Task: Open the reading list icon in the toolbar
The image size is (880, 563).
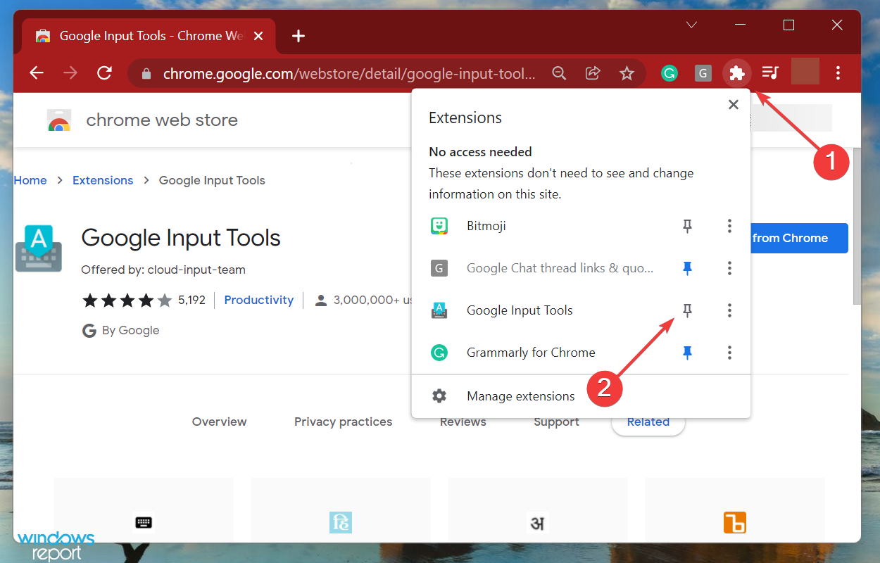Action: tap(770, 73)
